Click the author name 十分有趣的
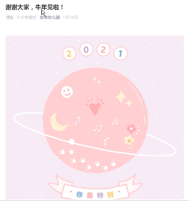This screenshot has width=189, height=201. click(x=26, y=17)
